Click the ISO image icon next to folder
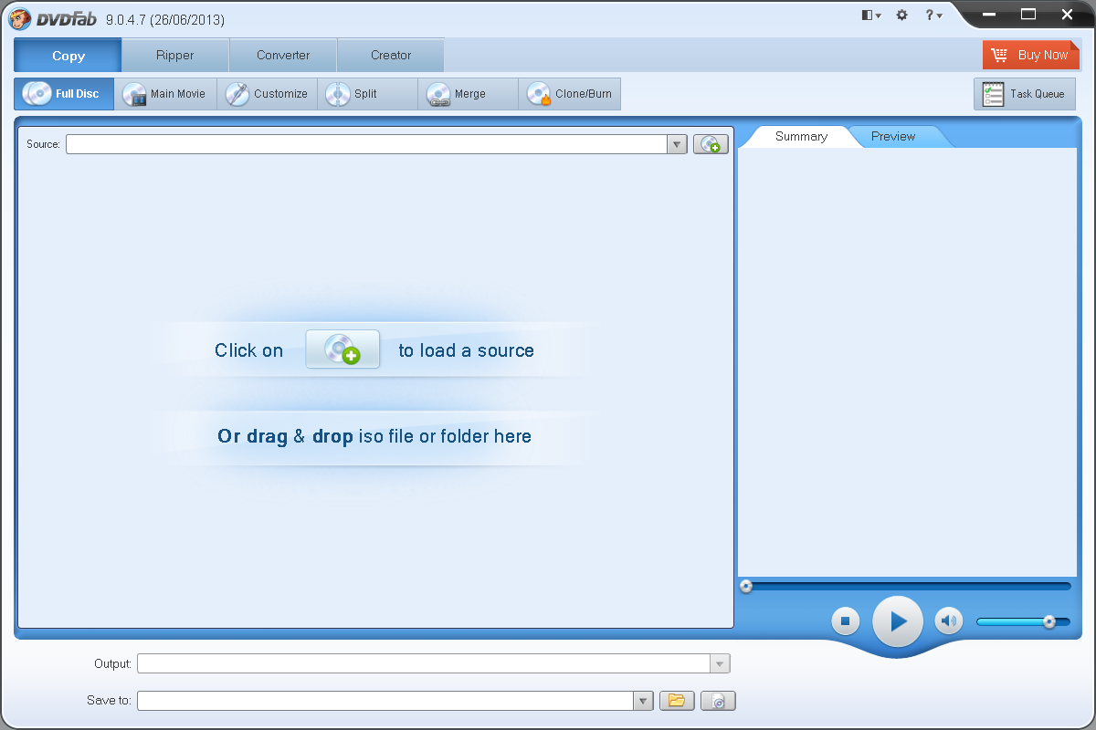1096x730 pixels. point(718,701)
